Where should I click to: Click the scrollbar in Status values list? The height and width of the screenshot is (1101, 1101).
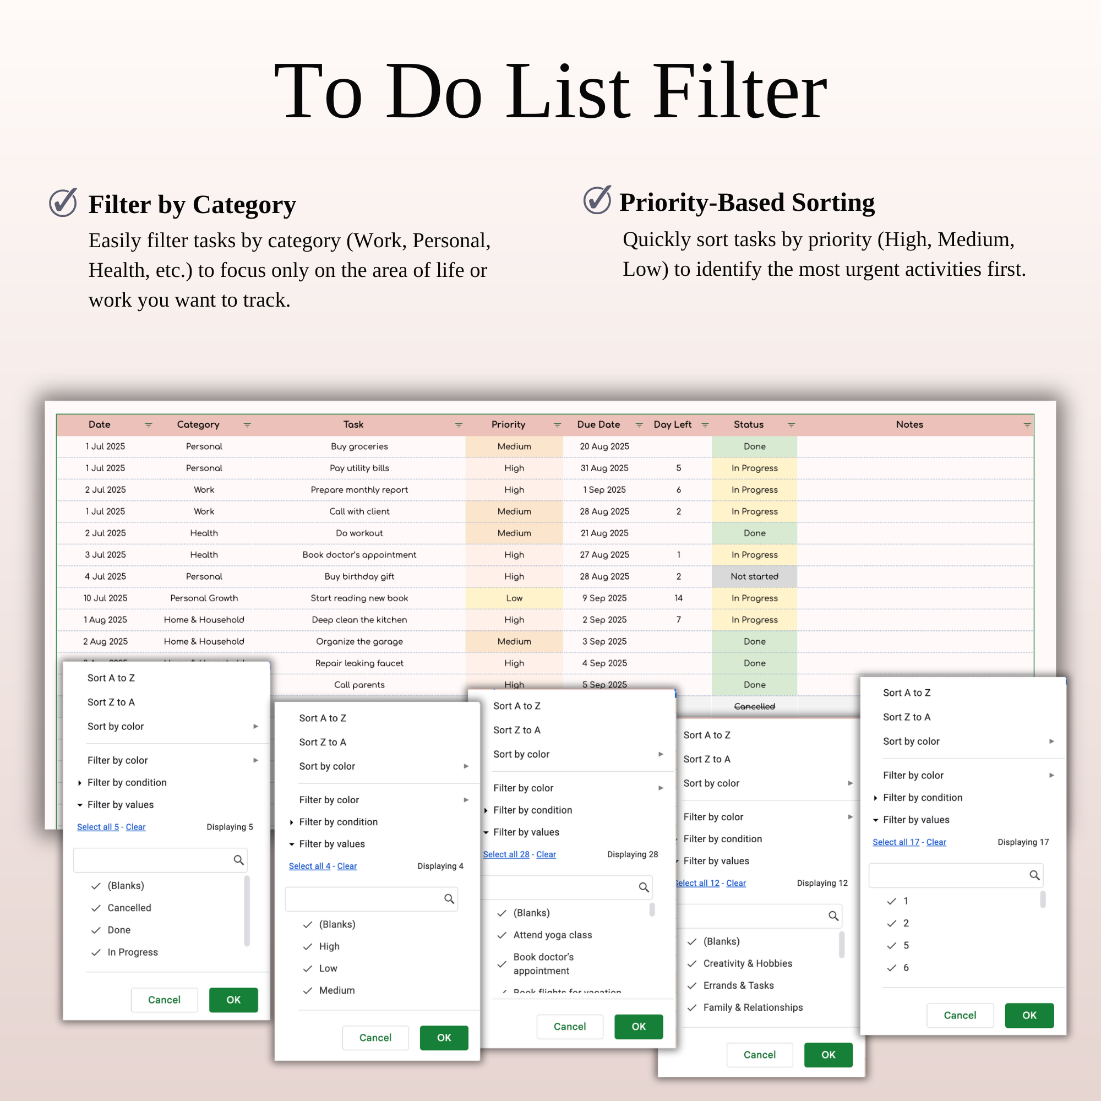247,912
